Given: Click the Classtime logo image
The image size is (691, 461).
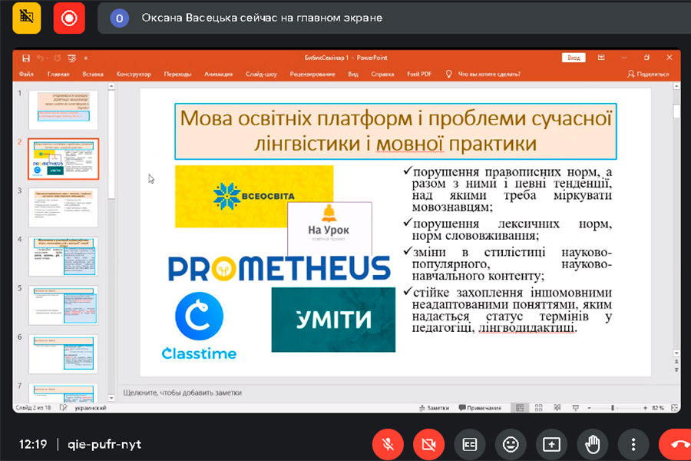Looking at the screenshot, I should click(199, 326).
